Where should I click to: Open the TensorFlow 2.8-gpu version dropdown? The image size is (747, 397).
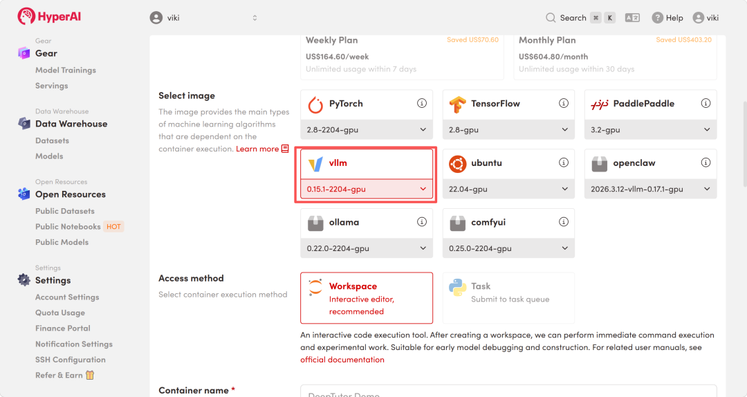(508, 129)
